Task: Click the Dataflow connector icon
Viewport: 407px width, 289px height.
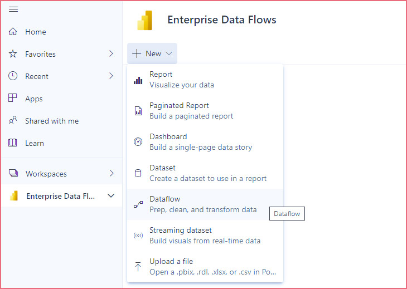Action: pyautogui.click(x=138, y=204)
